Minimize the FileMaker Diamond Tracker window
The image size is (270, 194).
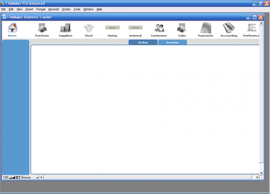click(x=248, y=17)
